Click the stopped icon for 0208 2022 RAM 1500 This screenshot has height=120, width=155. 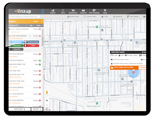click(x=40, y=75)
